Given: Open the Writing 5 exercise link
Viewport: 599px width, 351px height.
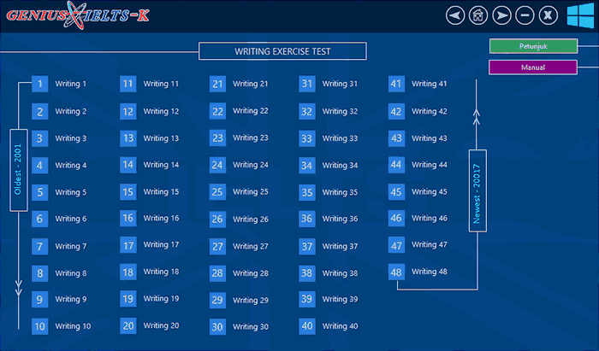Looking at the screenshot, I should (71, 192).
